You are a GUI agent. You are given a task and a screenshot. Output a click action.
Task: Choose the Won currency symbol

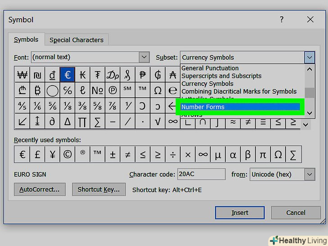tap(22, 74)
